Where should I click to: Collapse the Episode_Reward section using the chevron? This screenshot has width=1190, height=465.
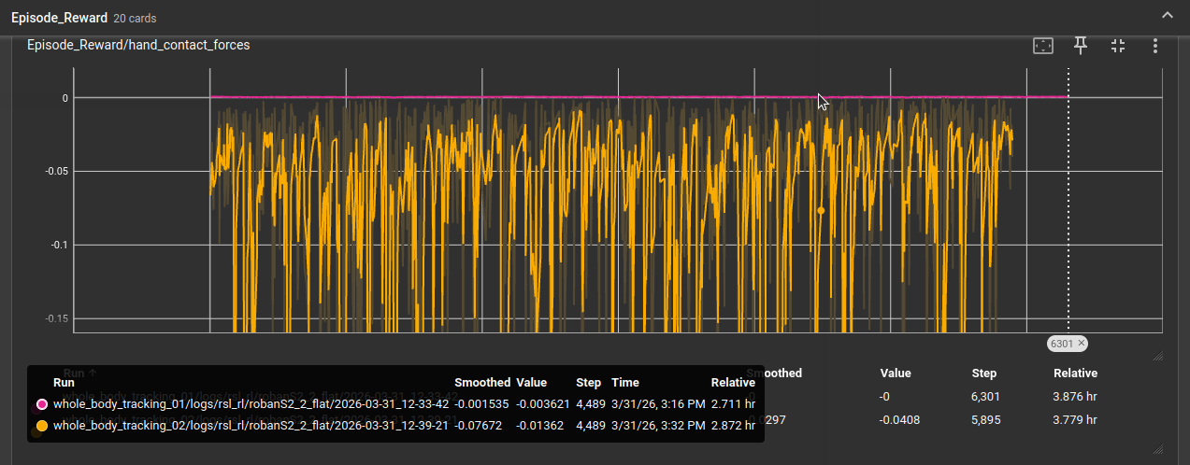[1166, 15]
